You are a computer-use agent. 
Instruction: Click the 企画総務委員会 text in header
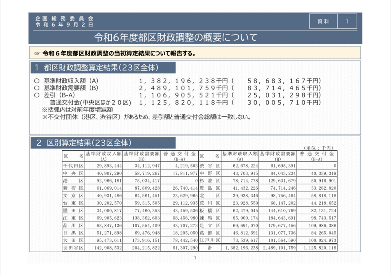coord(64,18)
